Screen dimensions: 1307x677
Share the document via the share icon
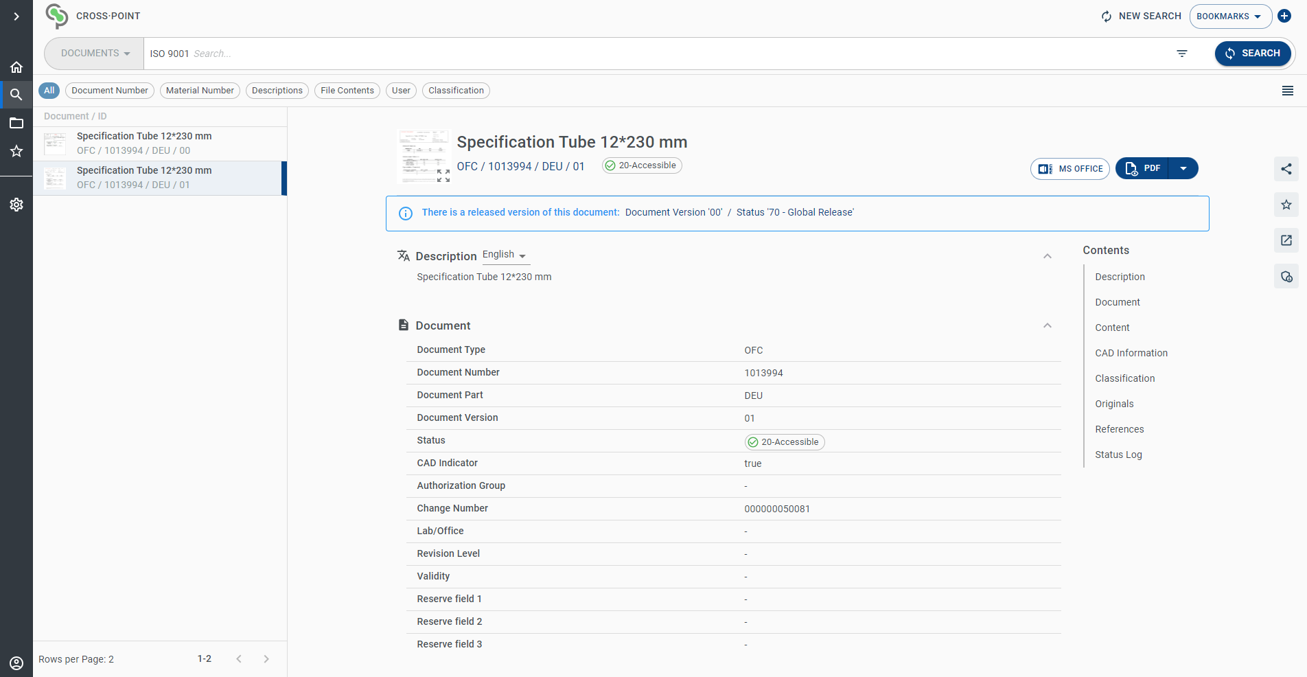[1286, 169]
